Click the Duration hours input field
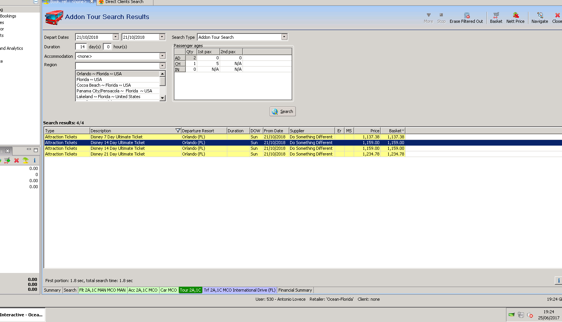 coord(107,47)
